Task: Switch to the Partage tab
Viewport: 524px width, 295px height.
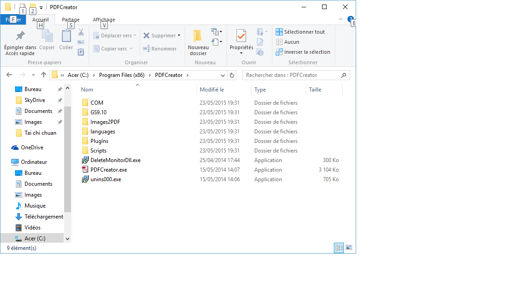Action: (71, 20)
